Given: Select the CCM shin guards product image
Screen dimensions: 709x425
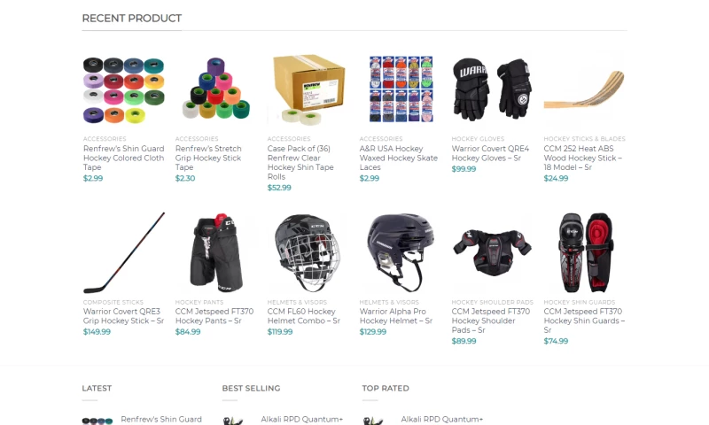Looking at the screenshot, I should 585,252.
